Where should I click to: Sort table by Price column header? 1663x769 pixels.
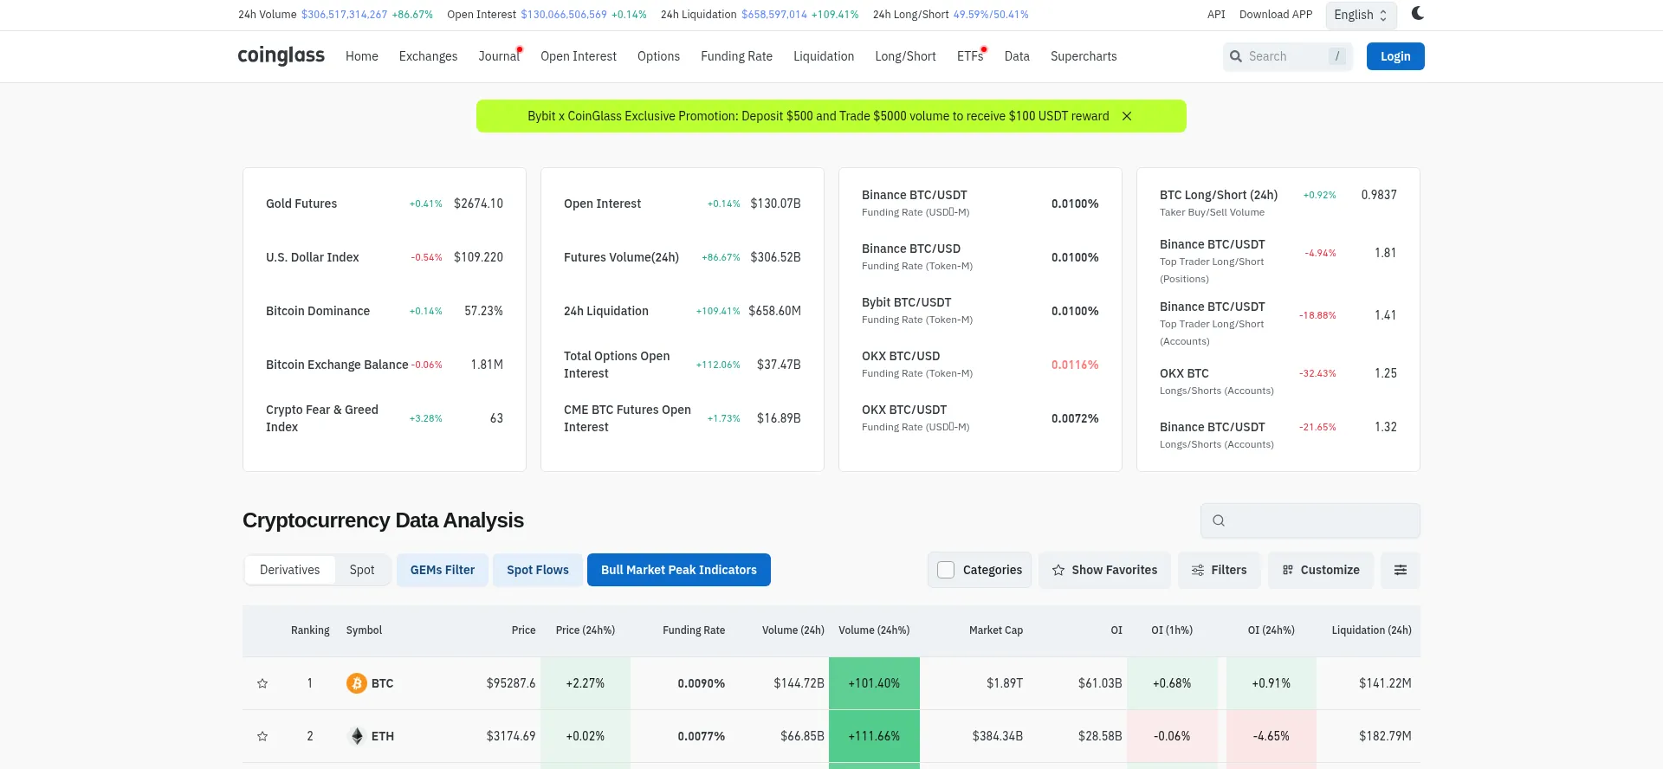(523, 630)
